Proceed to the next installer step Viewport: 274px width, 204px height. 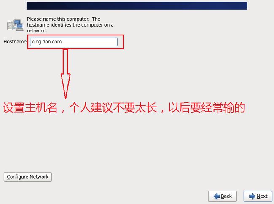[x=258, y=196]
